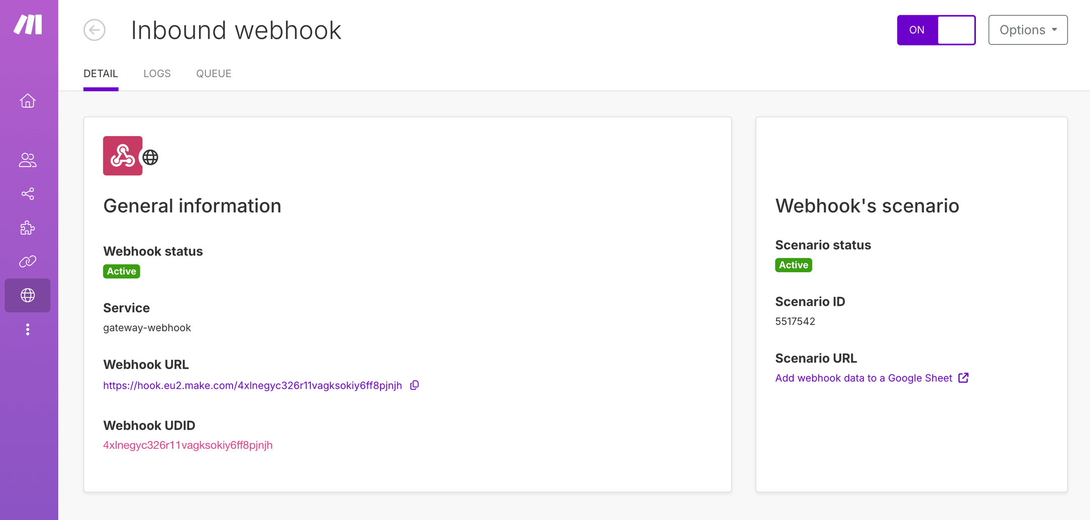Click the Add webhook data Google Sheet link
Image resolution: width=1090 pixels, height=520 pixels.
click(x=863, y=377)
